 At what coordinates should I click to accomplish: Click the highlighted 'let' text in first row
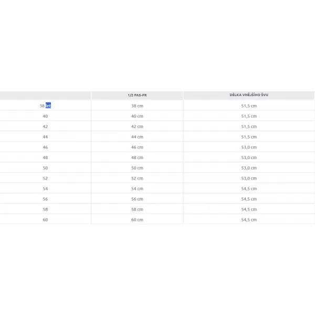(48, 106)
